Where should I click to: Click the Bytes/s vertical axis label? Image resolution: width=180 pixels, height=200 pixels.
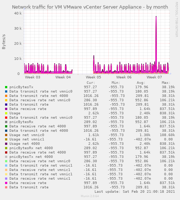click(4, 42)
